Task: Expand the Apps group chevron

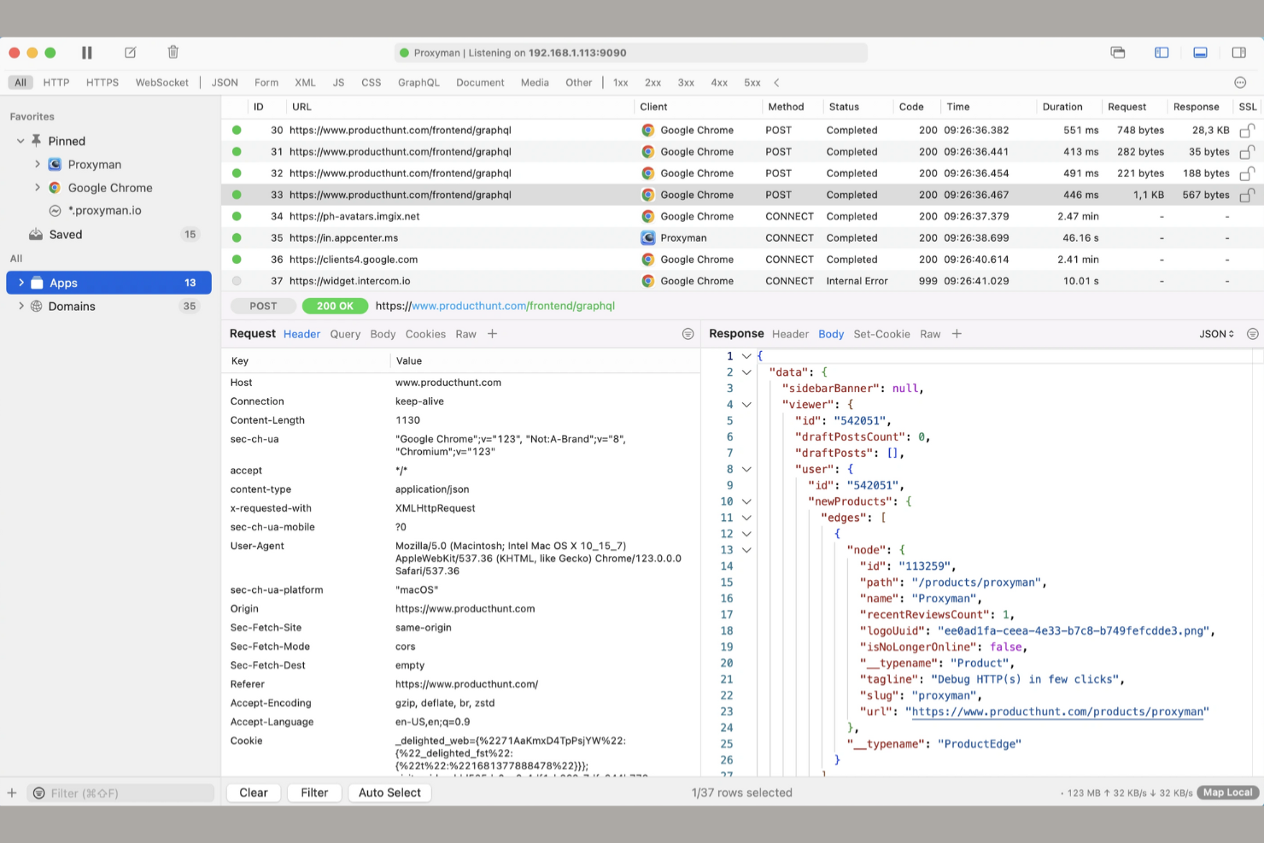Action: pyautogui.click(x=20, y=283)
